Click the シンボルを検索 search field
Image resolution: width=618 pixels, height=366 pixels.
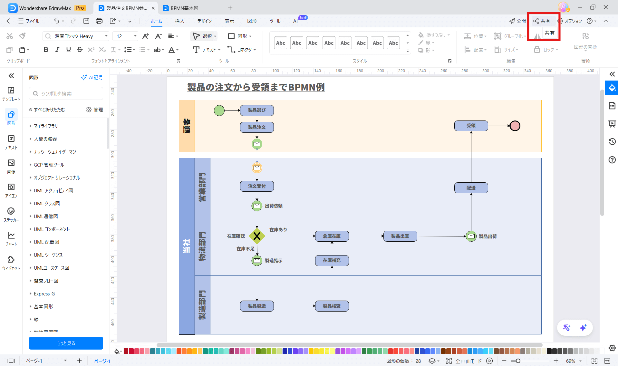66,93
